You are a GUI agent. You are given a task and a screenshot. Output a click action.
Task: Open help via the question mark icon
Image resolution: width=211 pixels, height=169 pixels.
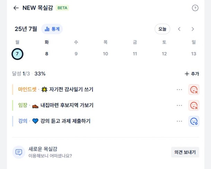coord(195,8)
